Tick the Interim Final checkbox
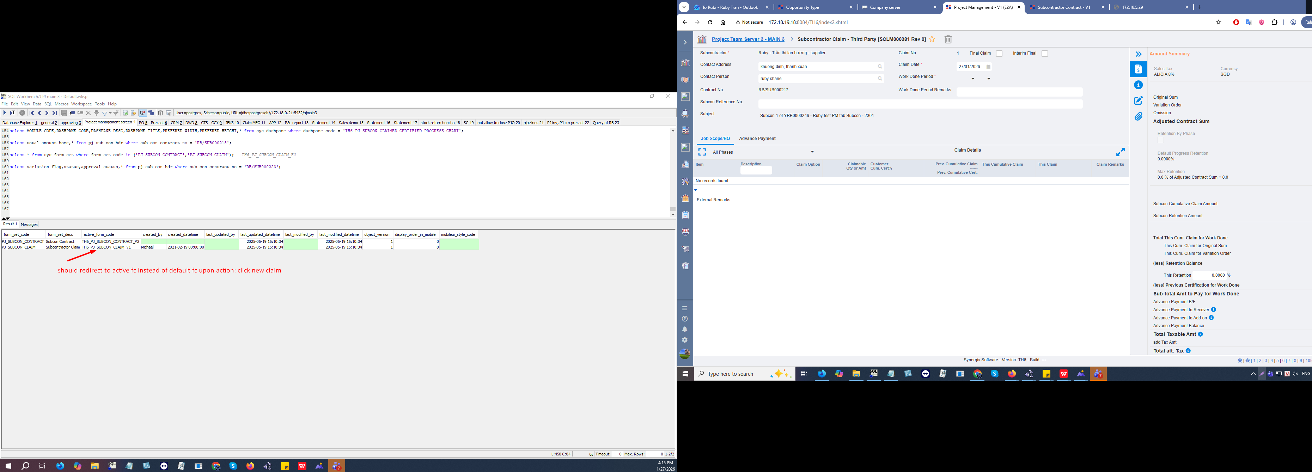 (1045, 54)
